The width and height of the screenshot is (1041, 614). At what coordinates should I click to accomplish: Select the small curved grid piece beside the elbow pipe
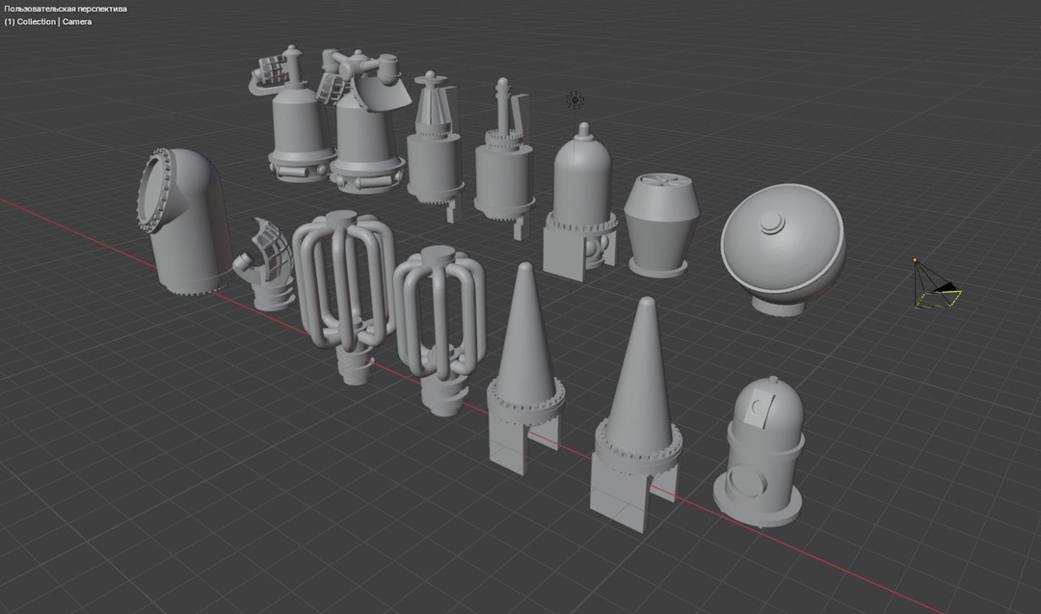(x=268, y=265)
